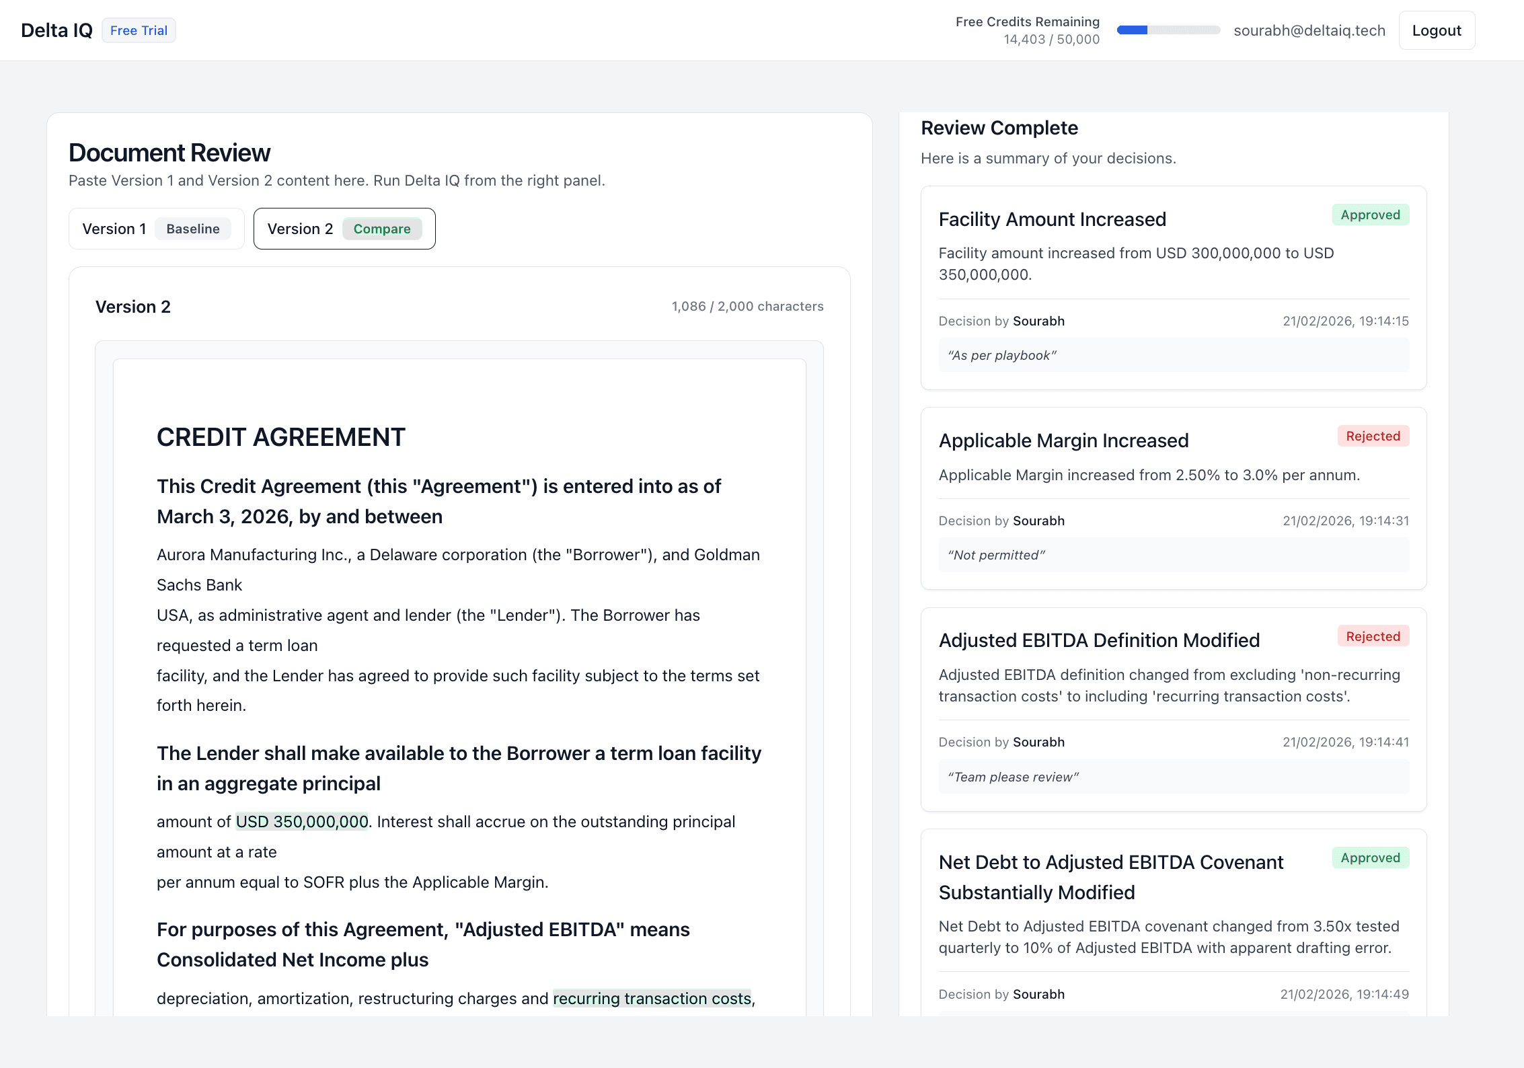1524x1068 pixels.
Task: Click the Free Trial badge
Action: click(138, 30)
